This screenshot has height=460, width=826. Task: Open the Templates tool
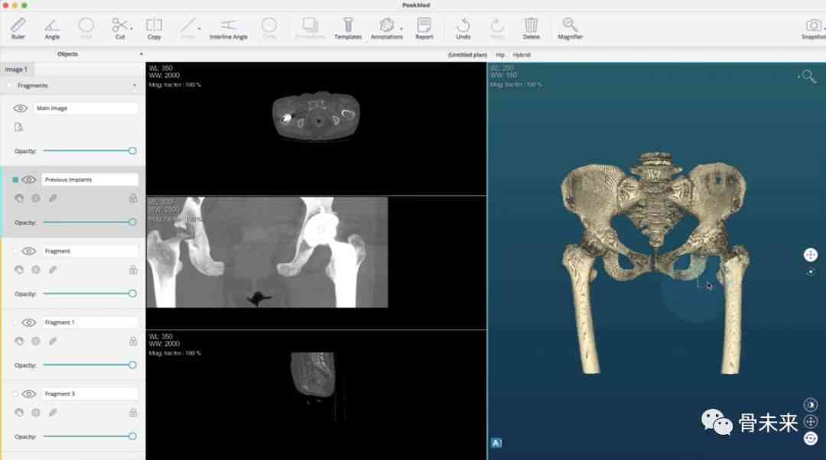[348, 28]
